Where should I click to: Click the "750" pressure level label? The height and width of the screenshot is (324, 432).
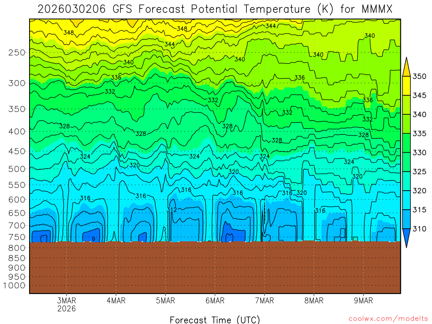coord(17,237)
